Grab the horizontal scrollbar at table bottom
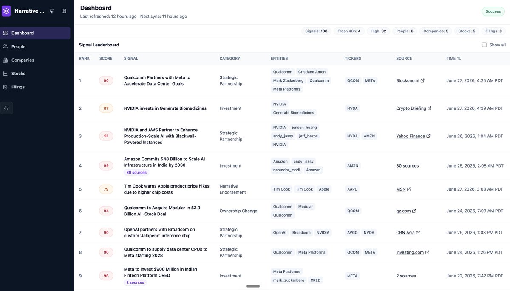Screen dimensions: 510x291 coord(253,286)
